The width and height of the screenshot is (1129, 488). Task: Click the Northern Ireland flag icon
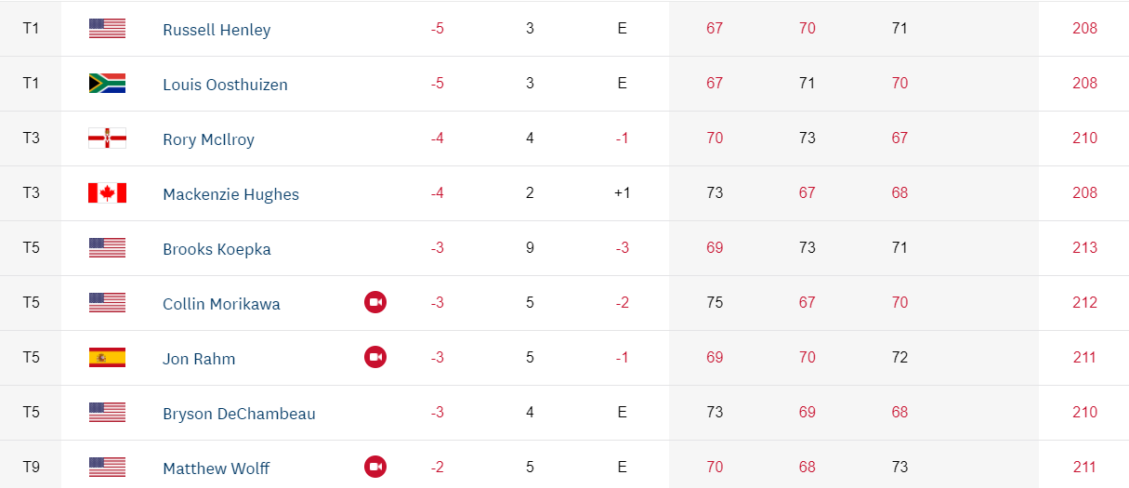(107, 138)
